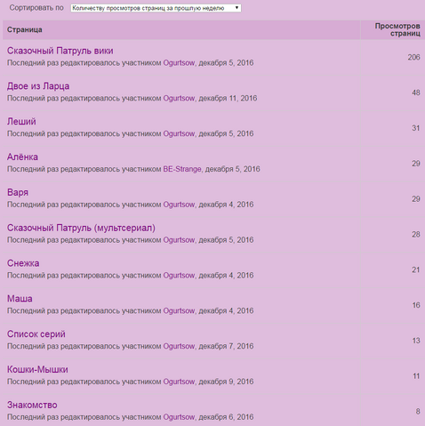425x426 pixels.
Task: Open Сказочный Патруль (мультсериал) page
Action: pos(81,228)
